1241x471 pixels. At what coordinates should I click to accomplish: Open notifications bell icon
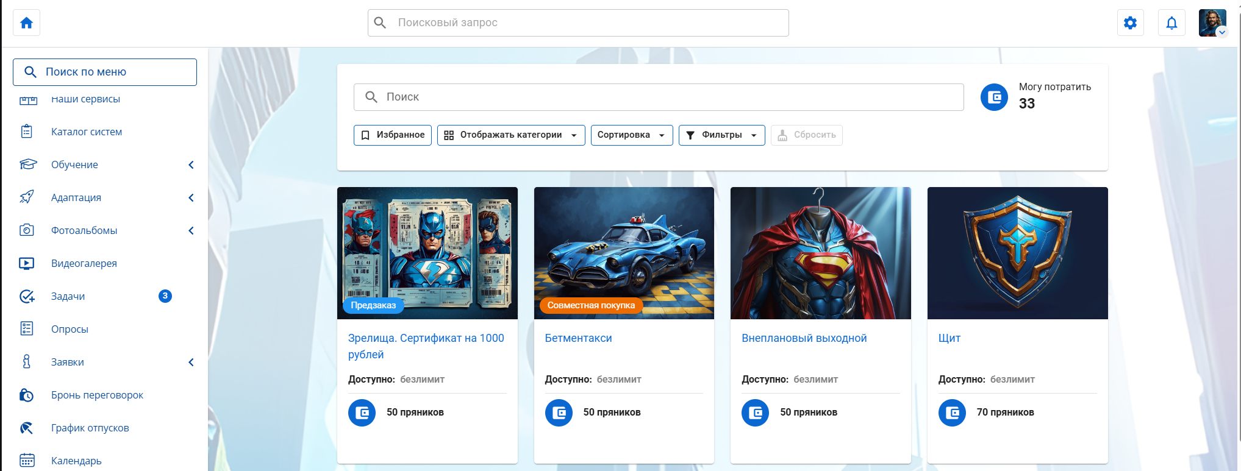click(x=1171, y=23)
